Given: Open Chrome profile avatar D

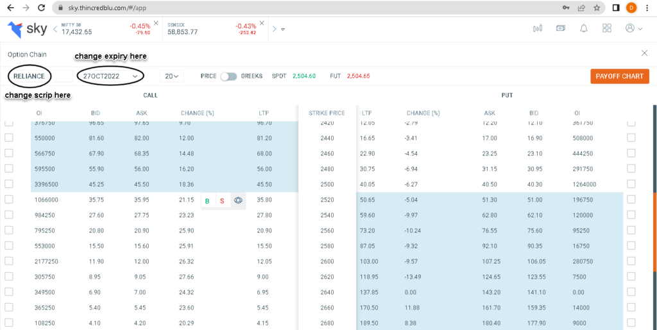Looking at the screenshot, I should click(631, 8).
